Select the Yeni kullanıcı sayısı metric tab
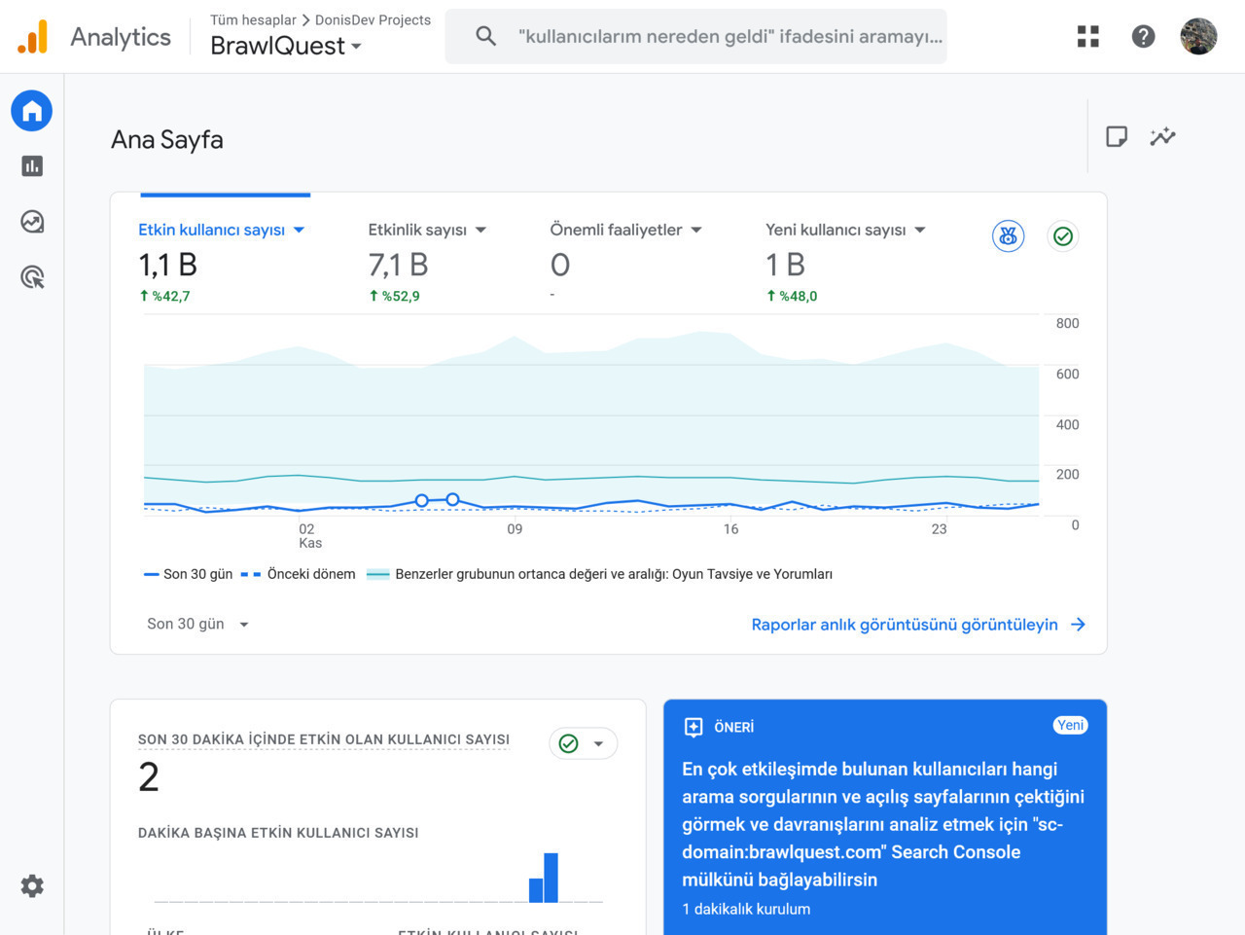 coord(844,231)
